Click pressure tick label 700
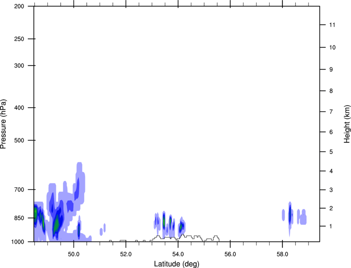This screenshot has height=268, width=351. click(x=19, y=190)
